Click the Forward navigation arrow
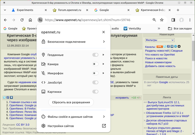The width and height of the screenshot is (195, 135). (x=14, y=20)
